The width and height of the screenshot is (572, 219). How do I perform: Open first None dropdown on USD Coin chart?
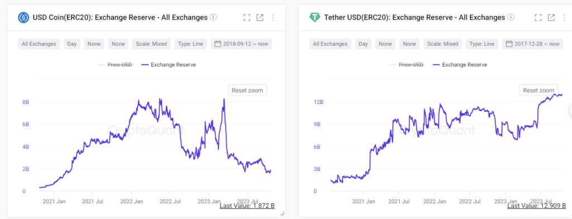(x=94, y=44)
